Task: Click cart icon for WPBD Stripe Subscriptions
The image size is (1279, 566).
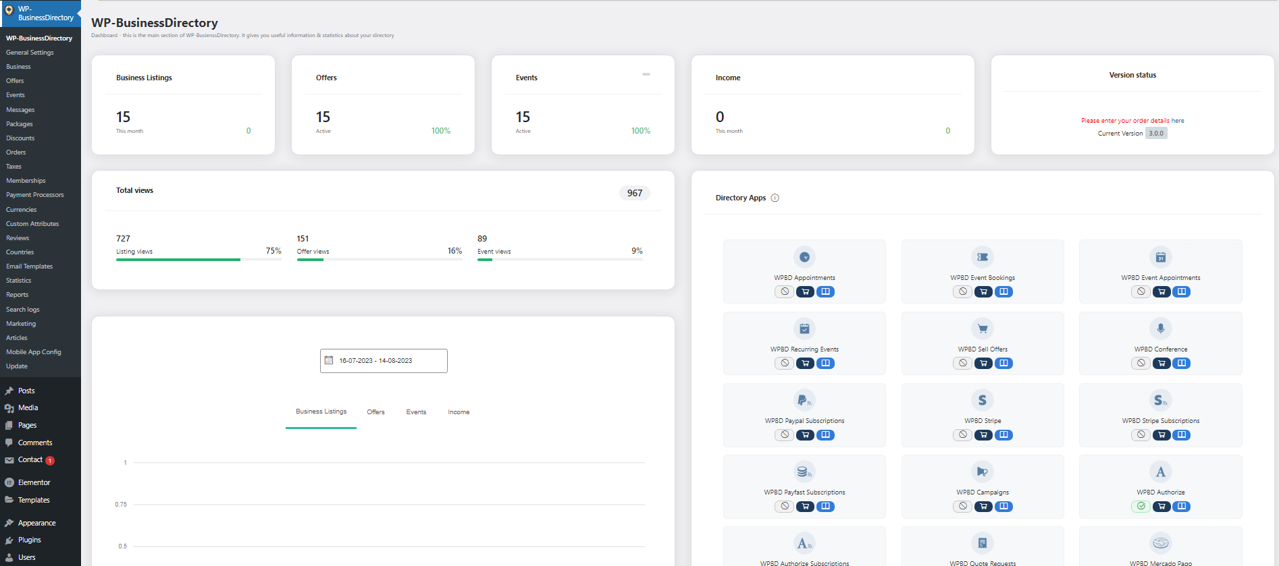Action: point(1161,435)
